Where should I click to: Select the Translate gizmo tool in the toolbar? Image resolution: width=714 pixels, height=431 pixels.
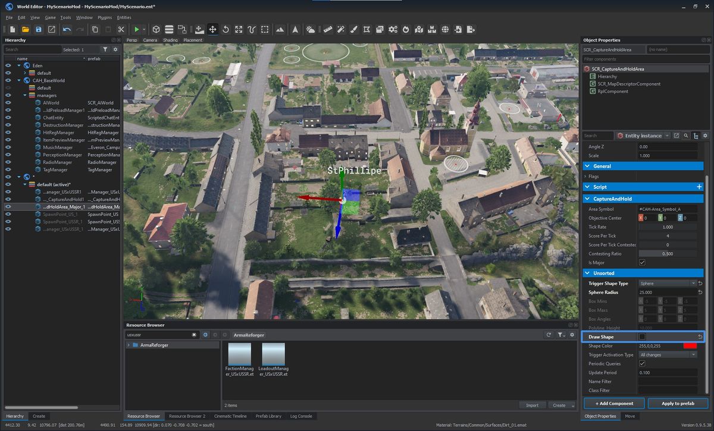point(212,29)
